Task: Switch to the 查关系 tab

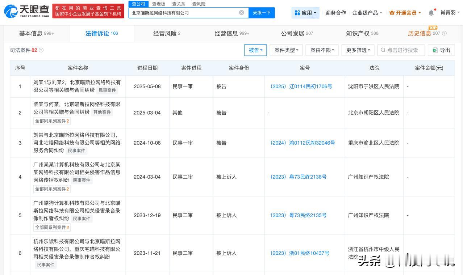Action: point(179,4)
